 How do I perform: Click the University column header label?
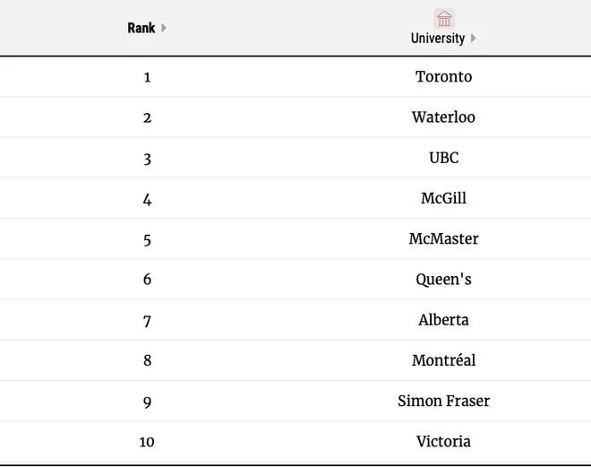click(438, 39)
